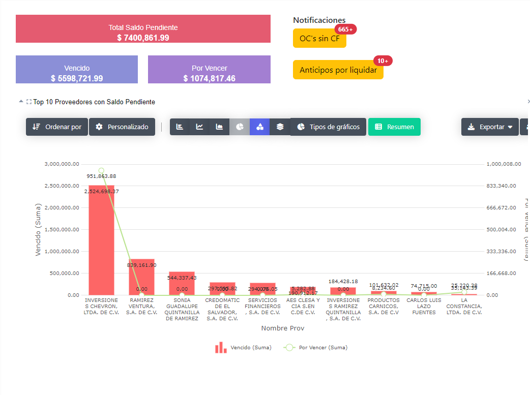The width and height of the screenshot is (530, 395).
Task: Select the bar chart type icon
Action: (180, 127)
